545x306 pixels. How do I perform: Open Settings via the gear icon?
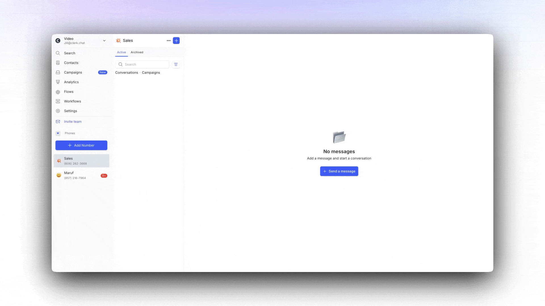tap(58, 111)
